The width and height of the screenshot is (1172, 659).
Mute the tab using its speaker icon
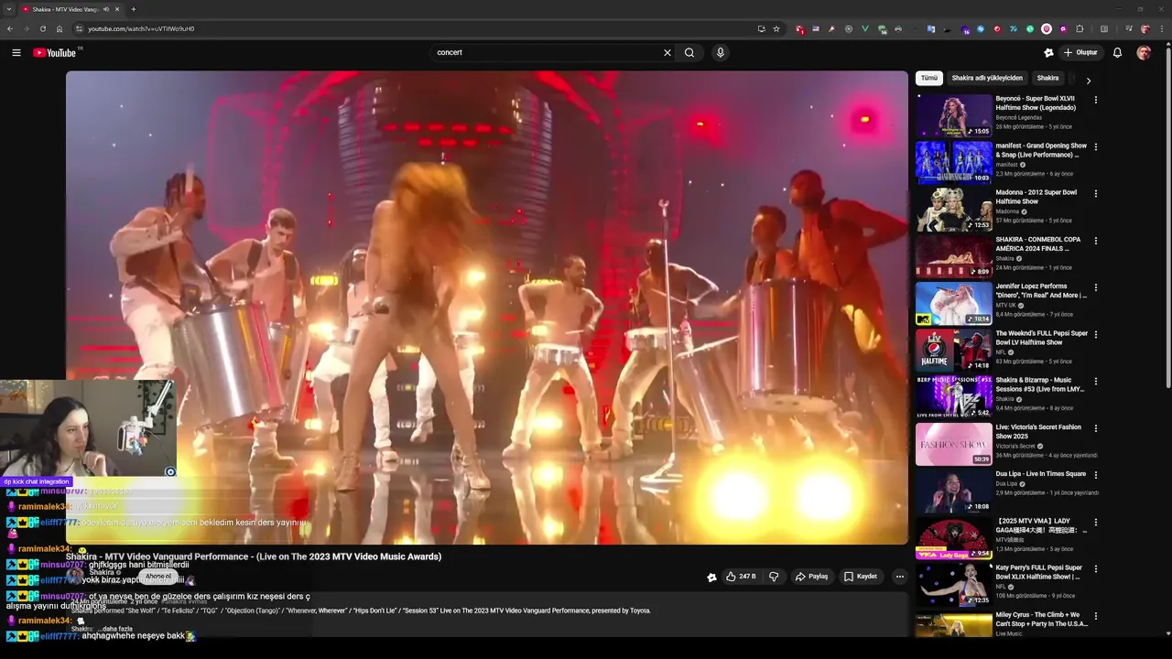point(106,9)
